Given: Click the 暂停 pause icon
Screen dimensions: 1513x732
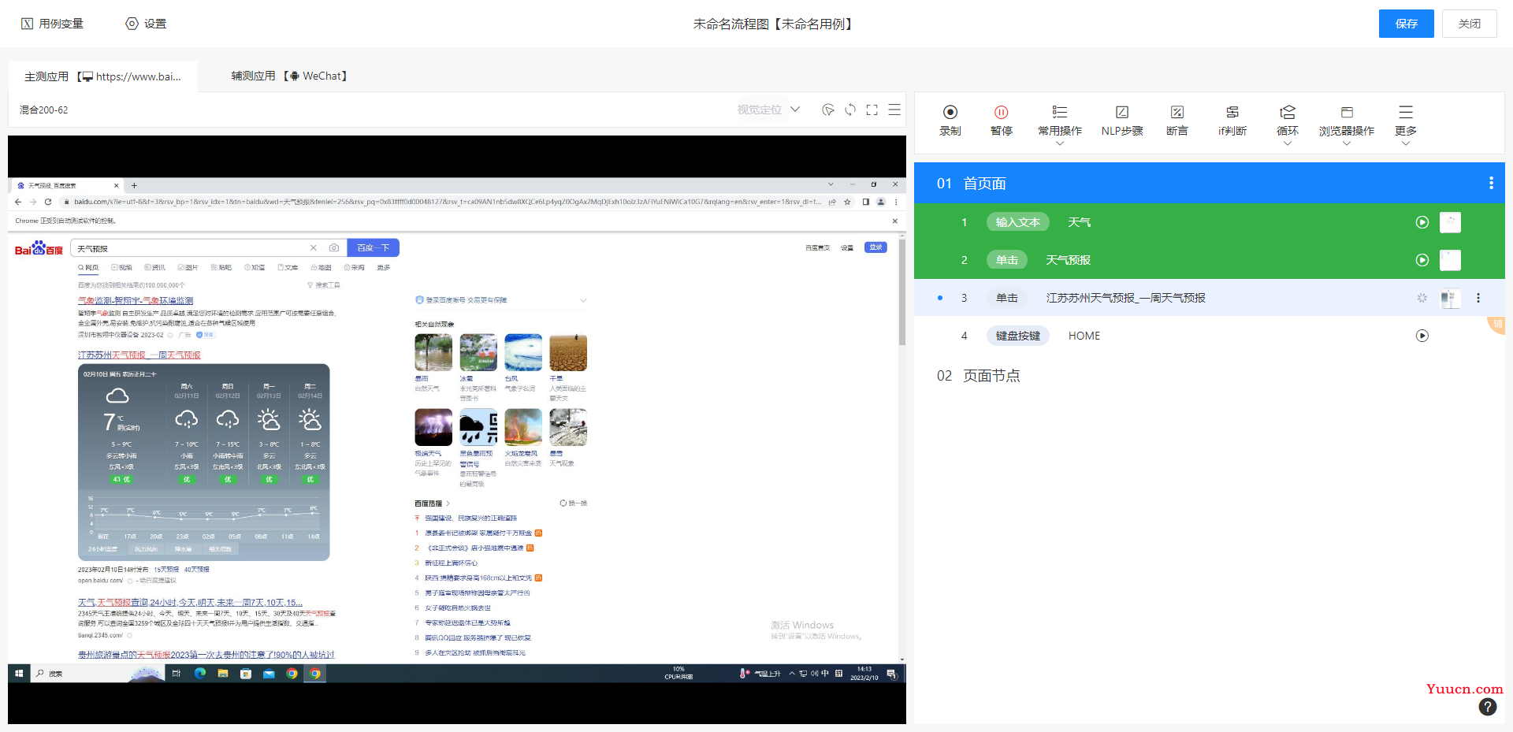Looking at the screenshot, I should coord(1001,112).
